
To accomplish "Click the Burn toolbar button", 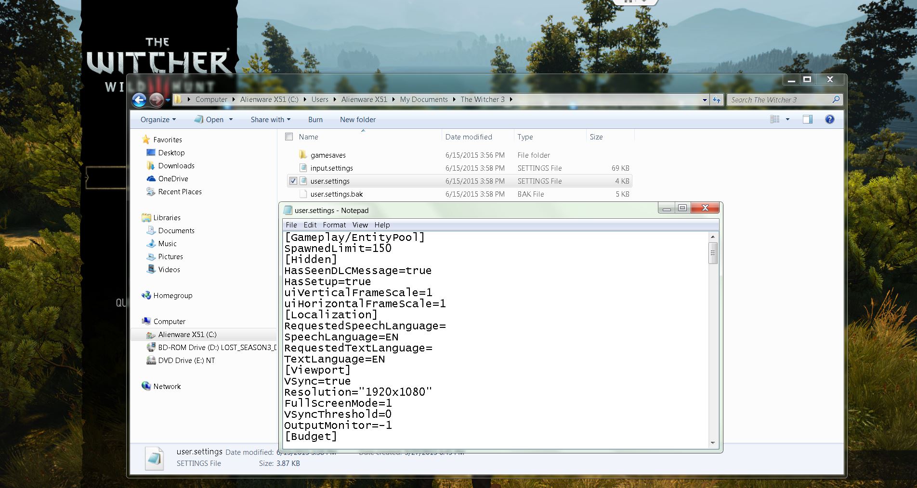I will [x=315, y=120].
